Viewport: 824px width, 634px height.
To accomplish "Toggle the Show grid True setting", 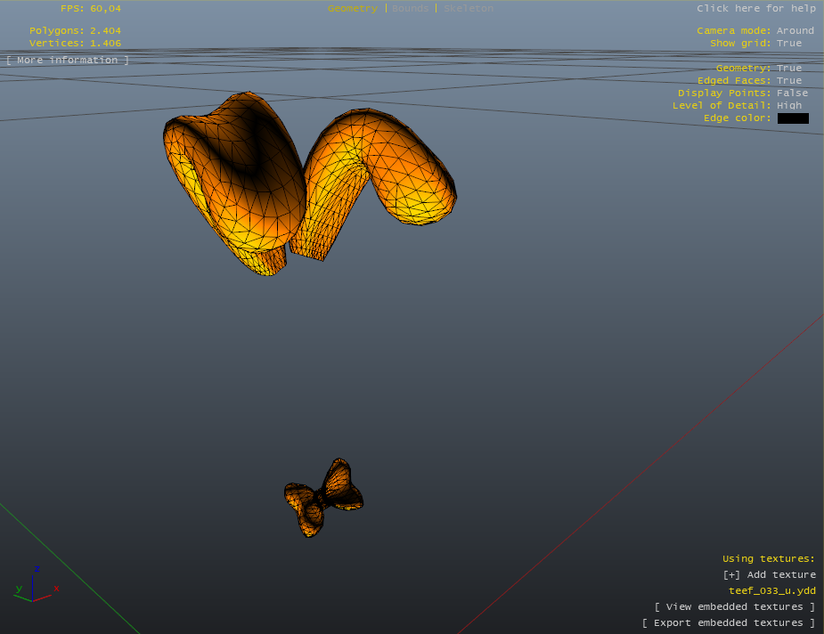I will (x=789, y=43).
